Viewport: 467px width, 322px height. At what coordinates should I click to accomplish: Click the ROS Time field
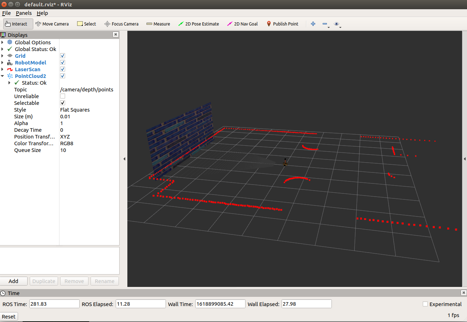point(54,304)
